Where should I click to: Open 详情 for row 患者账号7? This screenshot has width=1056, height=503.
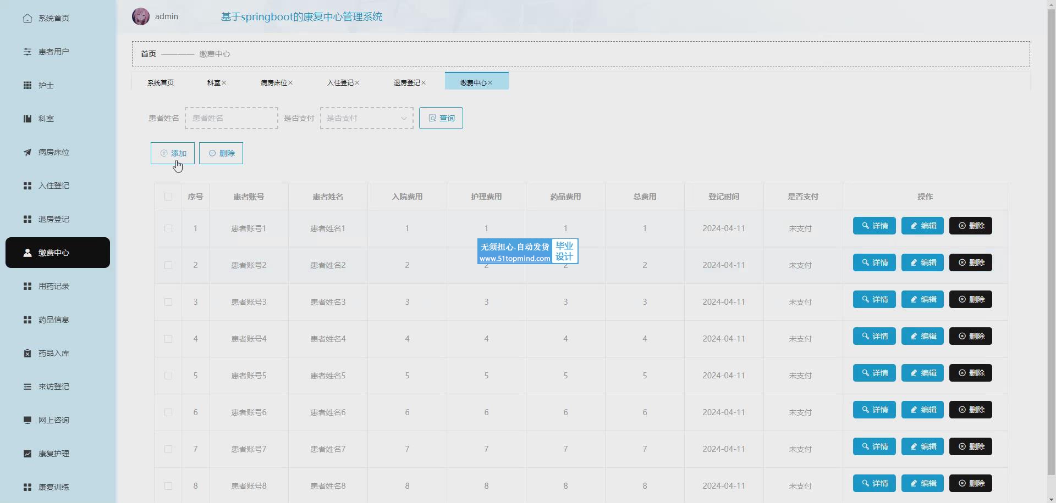point(875,446)
